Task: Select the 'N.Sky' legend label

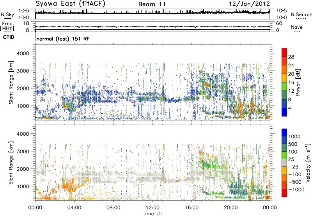Action: pyautogui.click(x=7, y=14)
